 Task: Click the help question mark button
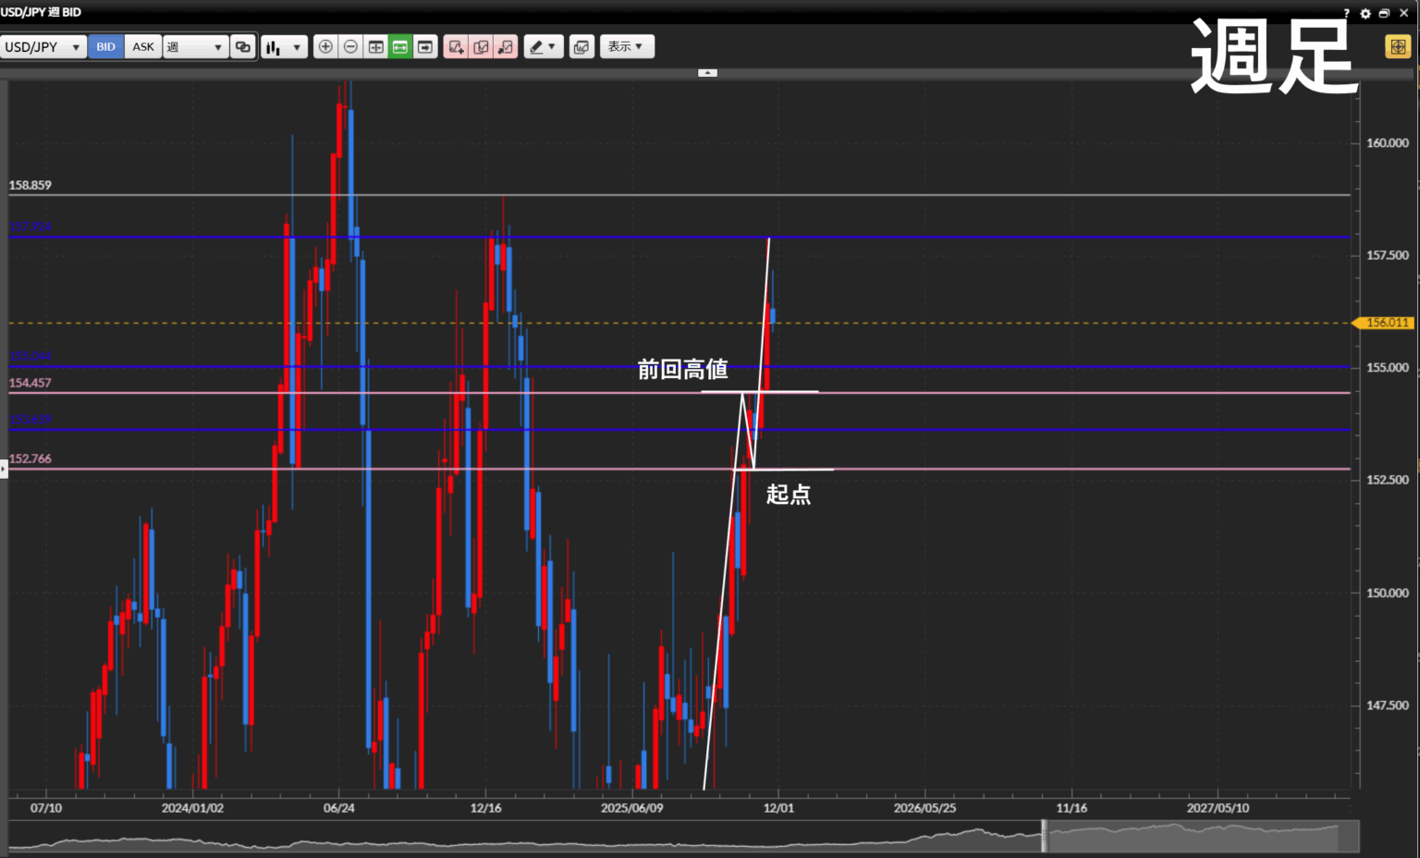coord(1346,13)
